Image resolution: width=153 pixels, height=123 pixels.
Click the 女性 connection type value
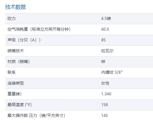(105, 83)
